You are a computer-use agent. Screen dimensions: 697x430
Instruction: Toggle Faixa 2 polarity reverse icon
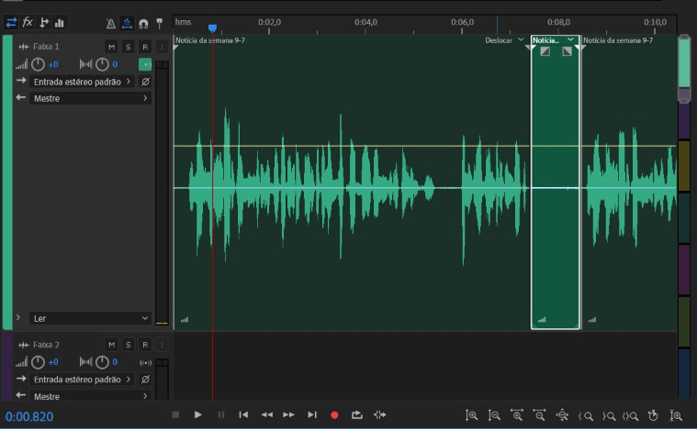[x=145, y=380]
